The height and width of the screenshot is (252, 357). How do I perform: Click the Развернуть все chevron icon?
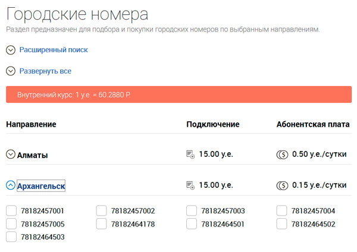click(x=10, y=71)
